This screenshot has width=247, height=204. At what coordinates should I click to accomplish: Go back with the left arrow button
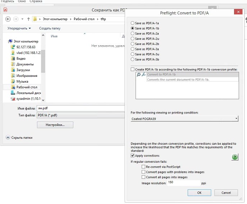(x=8, y=19)
